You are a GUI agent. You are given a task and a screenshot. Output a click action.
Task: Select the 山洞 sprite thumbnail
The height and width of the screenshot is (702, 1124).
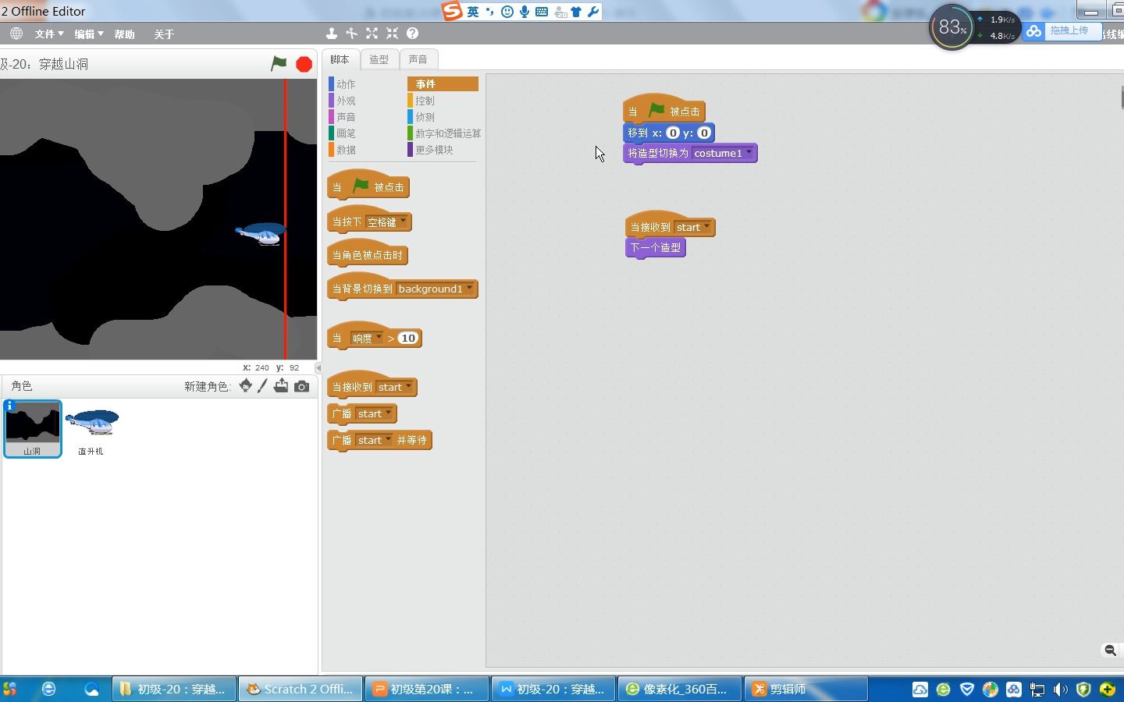[32, 428]
